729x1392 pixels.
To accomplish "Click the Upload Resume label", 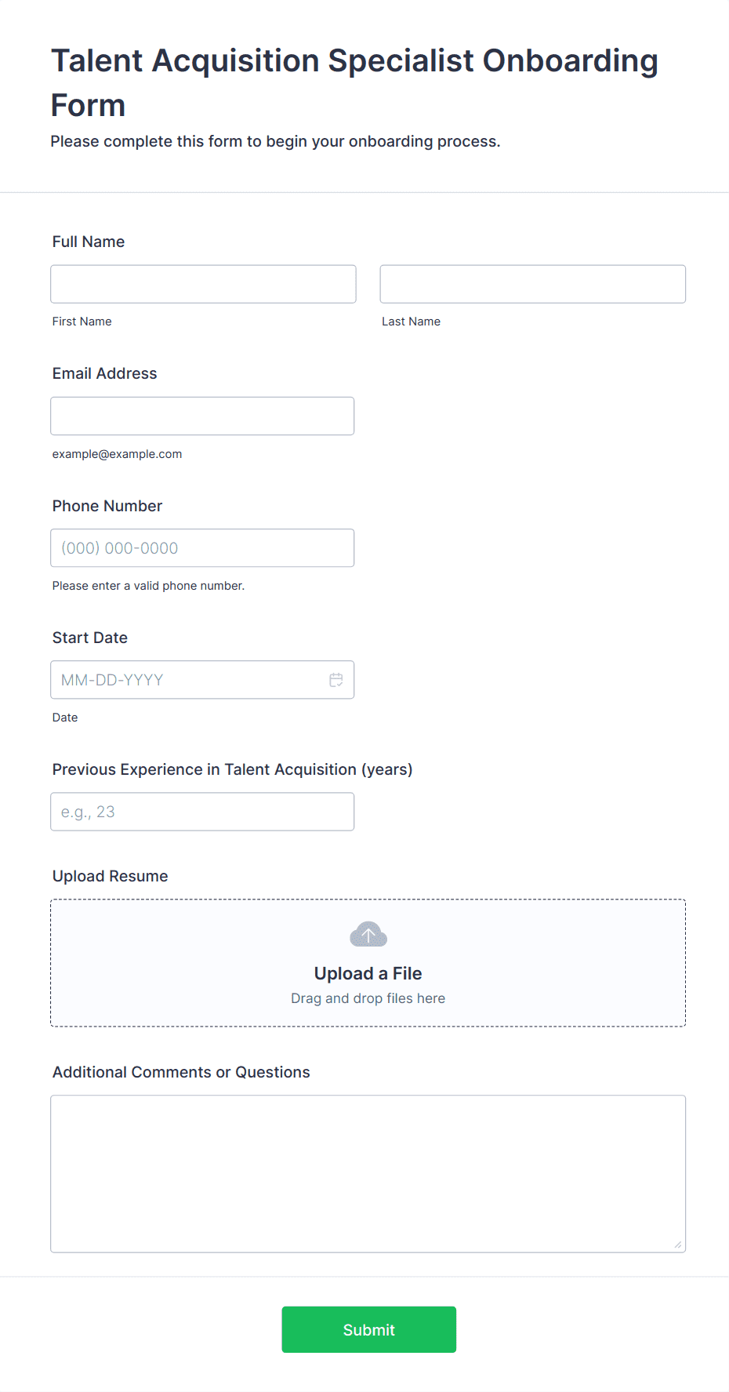I will [x=111, y=876].
